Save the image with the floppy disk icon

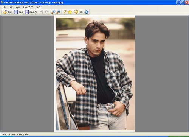tap(16, 12)
